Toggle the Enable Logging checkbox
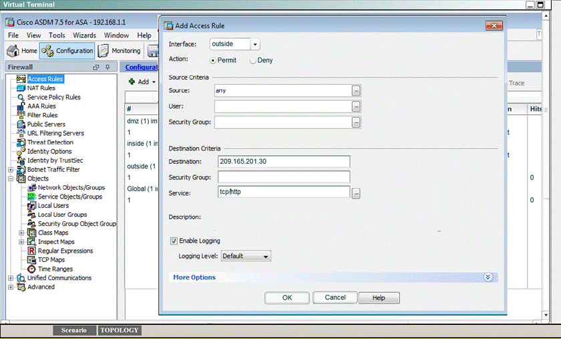Image resolution: width=561 pixels, height=339 pixels. (174, 241)
